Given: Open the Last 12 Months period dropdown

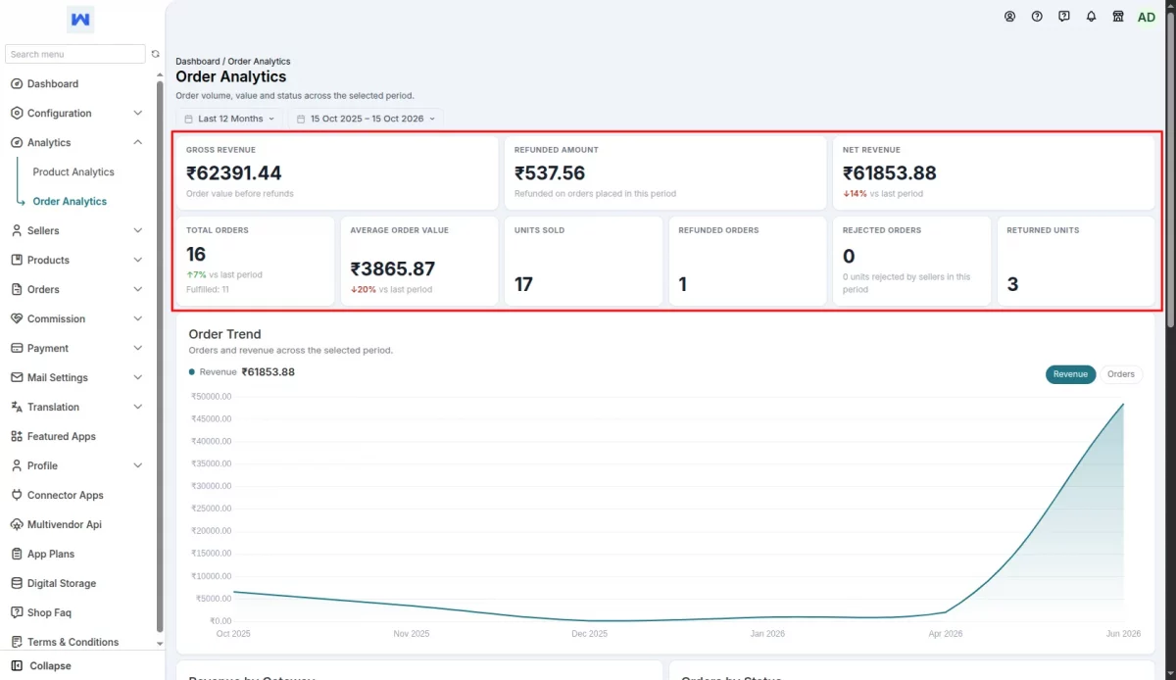Looking at the screenshot, I should click(x=230, y=119).
